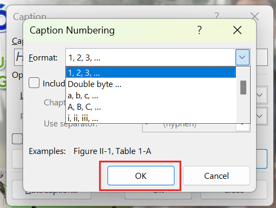Confirm caption numbering with the OK button
This screenshot has height=208, width=276.
[x=141, y=176]
